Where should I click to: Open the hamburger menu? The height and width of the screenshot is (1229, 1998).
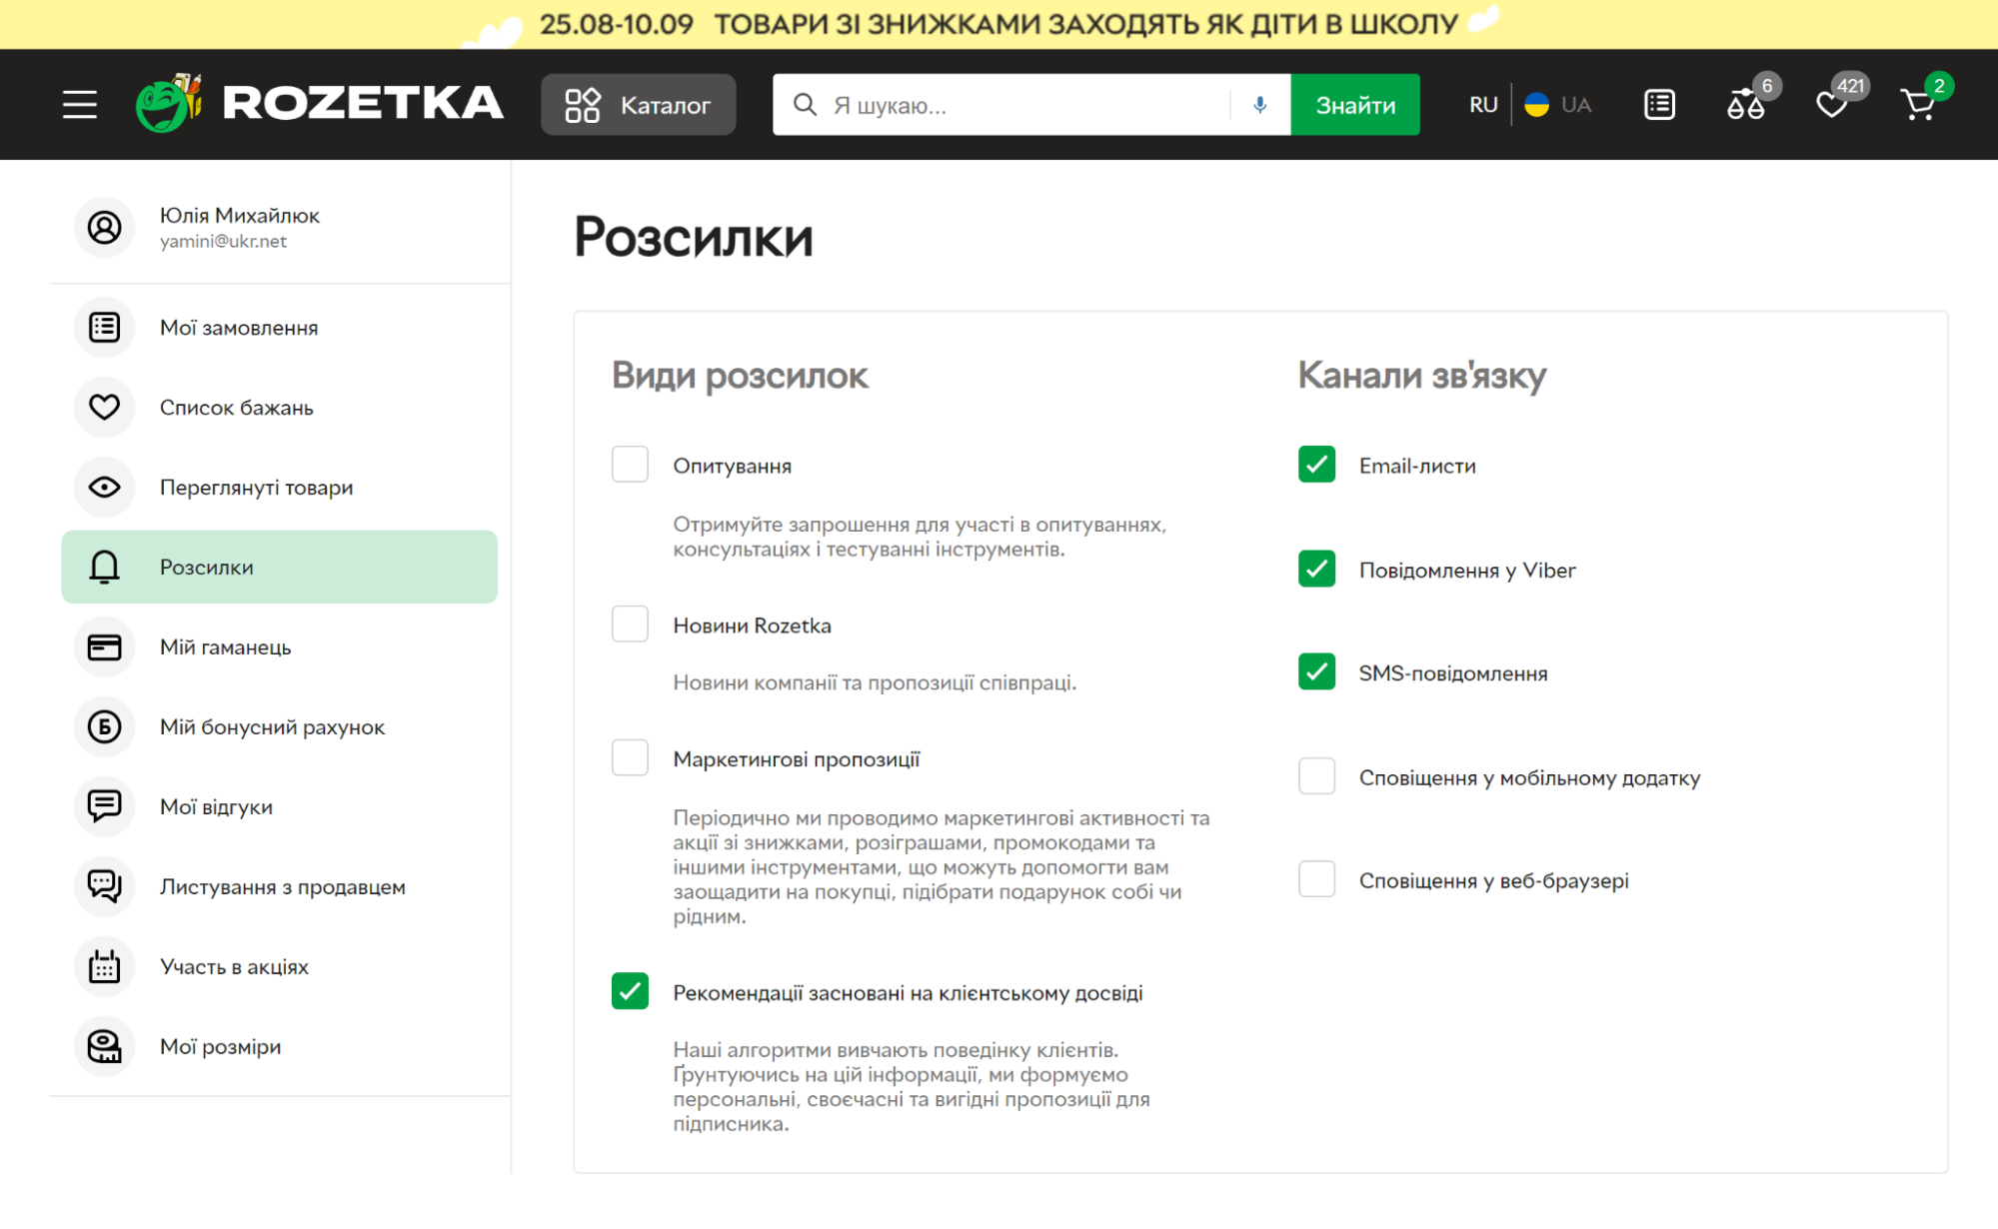(79, 103)
